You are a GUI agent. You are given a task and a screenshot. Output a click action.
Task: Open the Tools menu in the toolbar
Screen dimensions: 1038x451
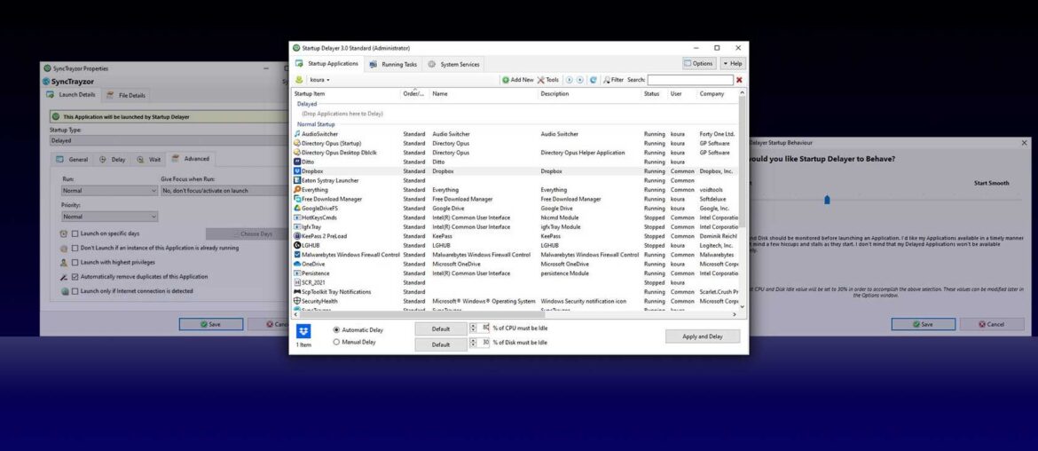(548, 80)
